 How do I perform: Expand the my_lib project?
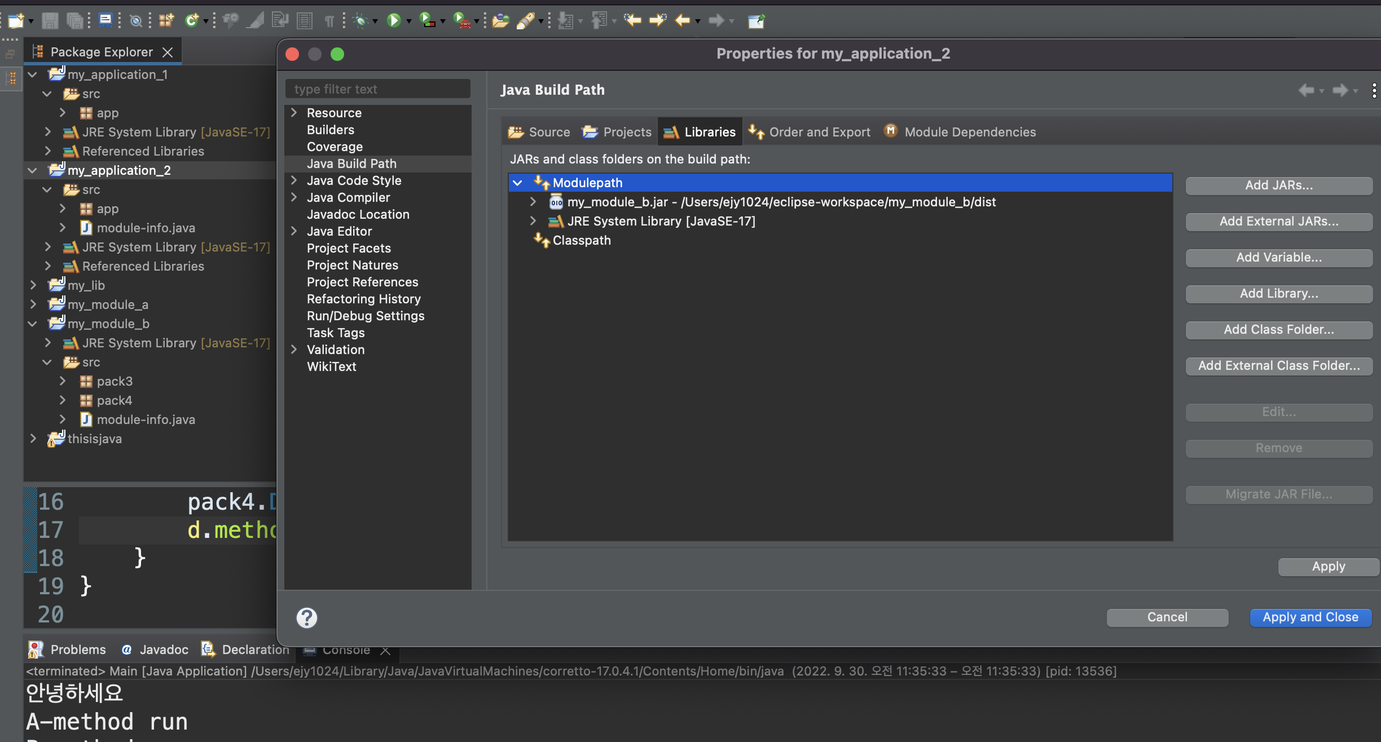33,285
